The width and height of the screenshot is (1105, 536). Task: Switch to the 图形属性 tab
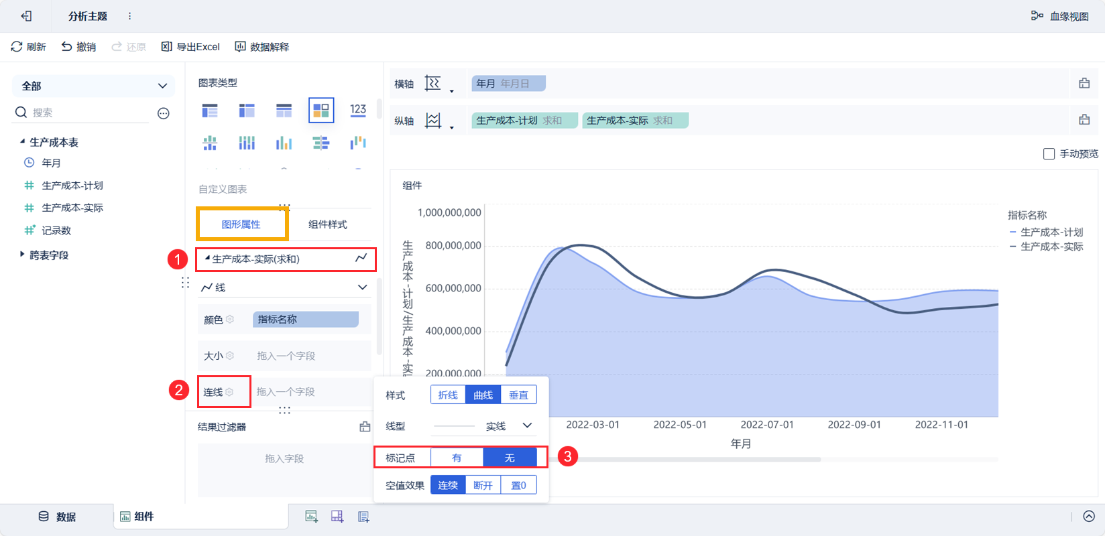coord(241,224)
